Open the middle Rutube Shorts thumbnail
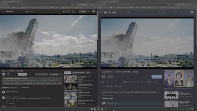Viewport: 197px width, 111px height. (179, 79)
